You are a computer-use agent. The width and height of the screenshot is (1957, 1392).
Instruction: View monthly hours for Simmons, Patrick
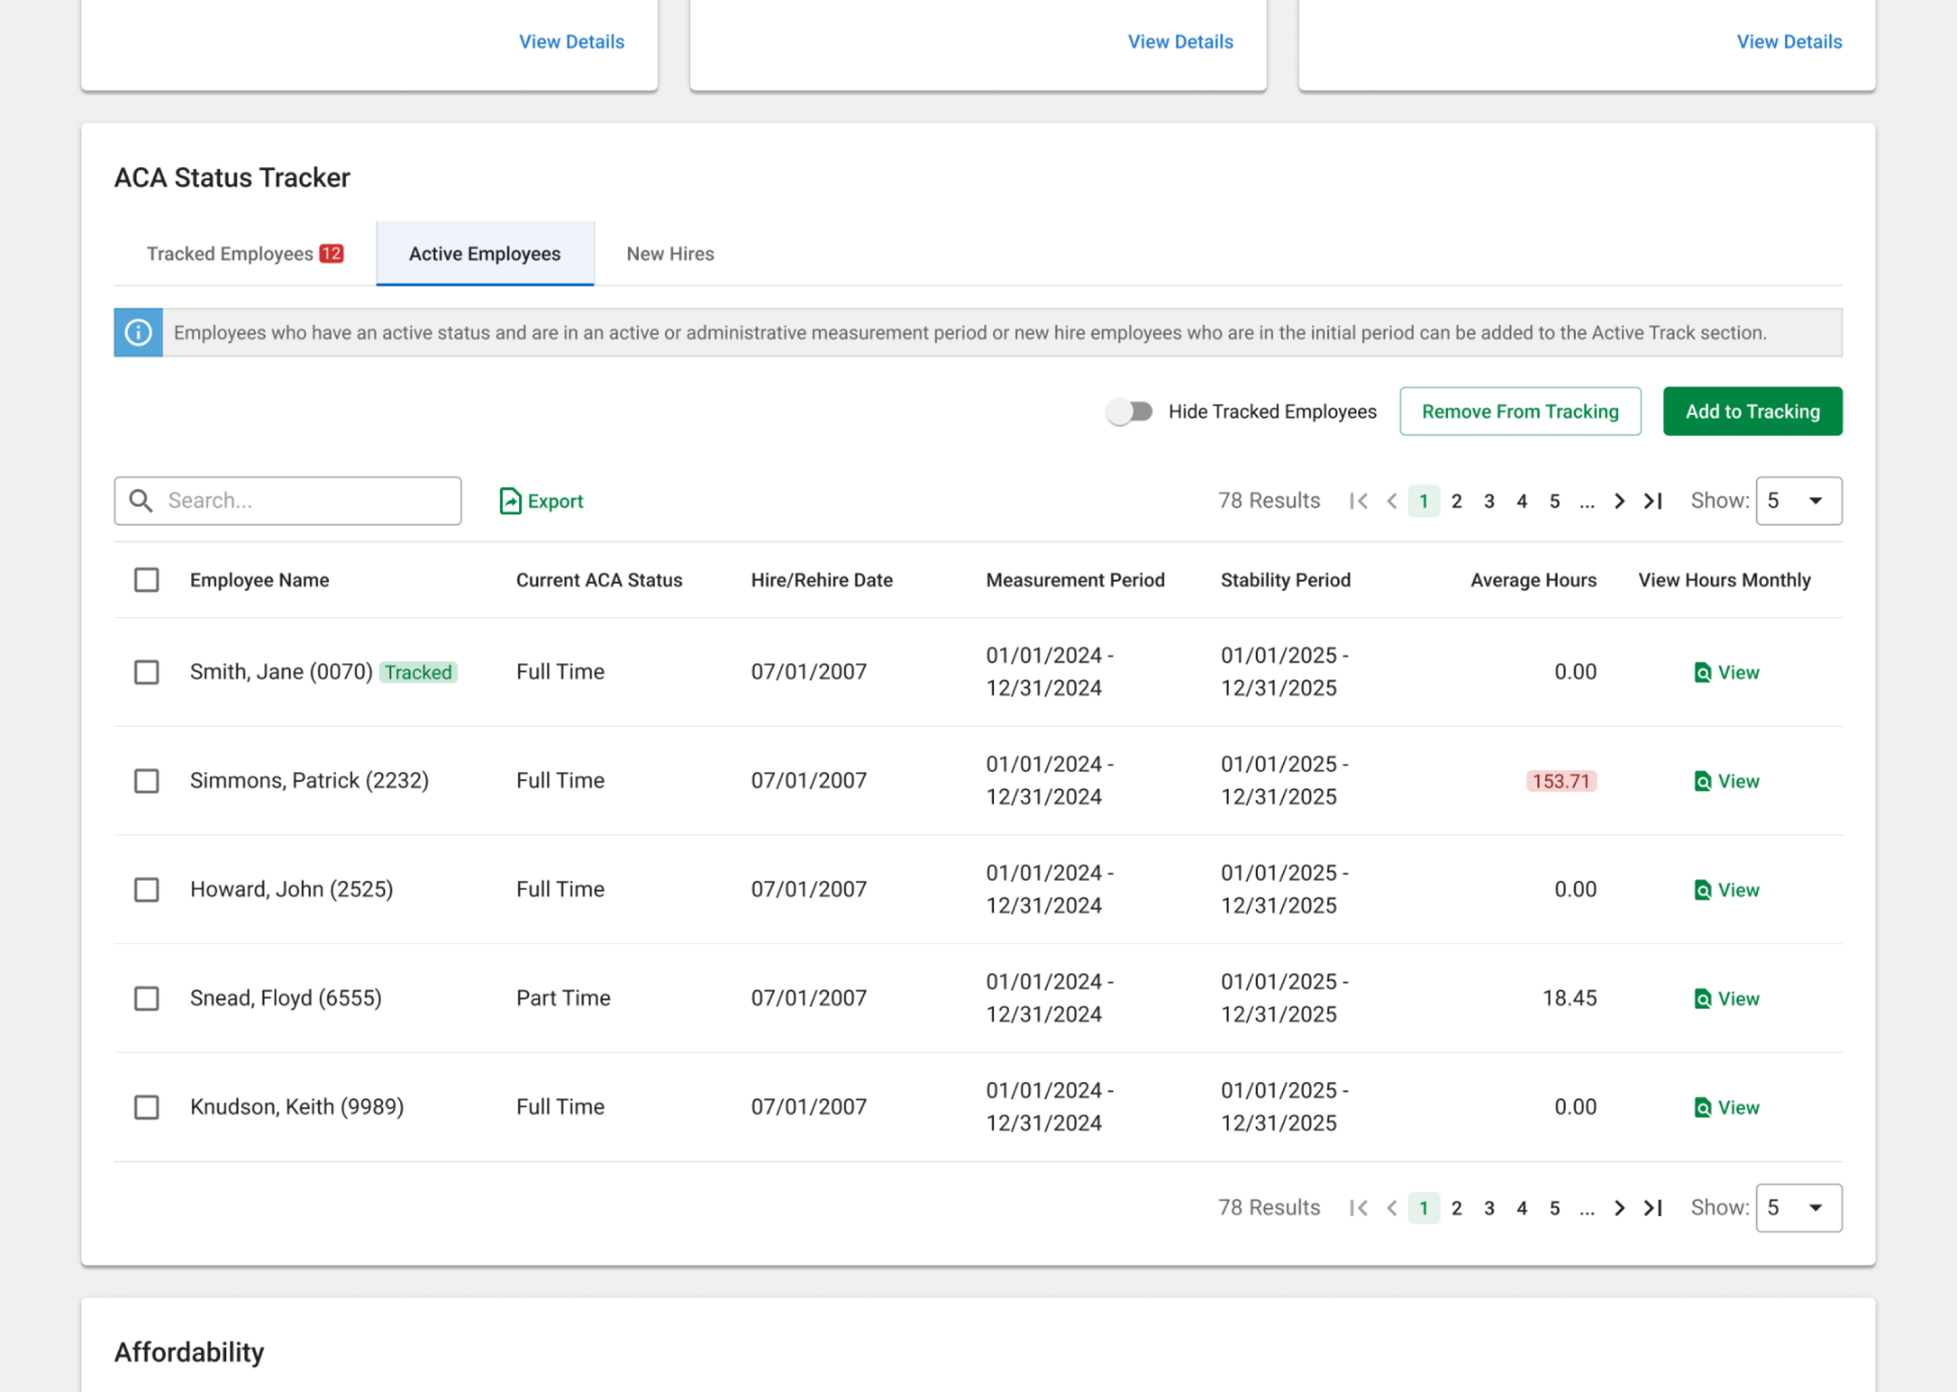coord(1725,781)
